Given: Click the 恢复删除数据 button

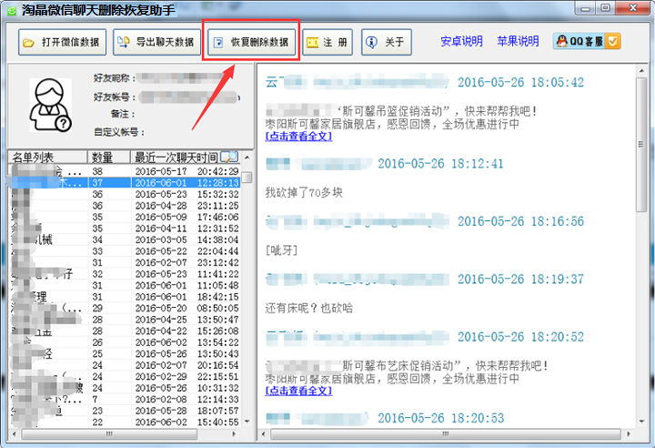Looking at the screenshot, I should [x=251, y=42].
